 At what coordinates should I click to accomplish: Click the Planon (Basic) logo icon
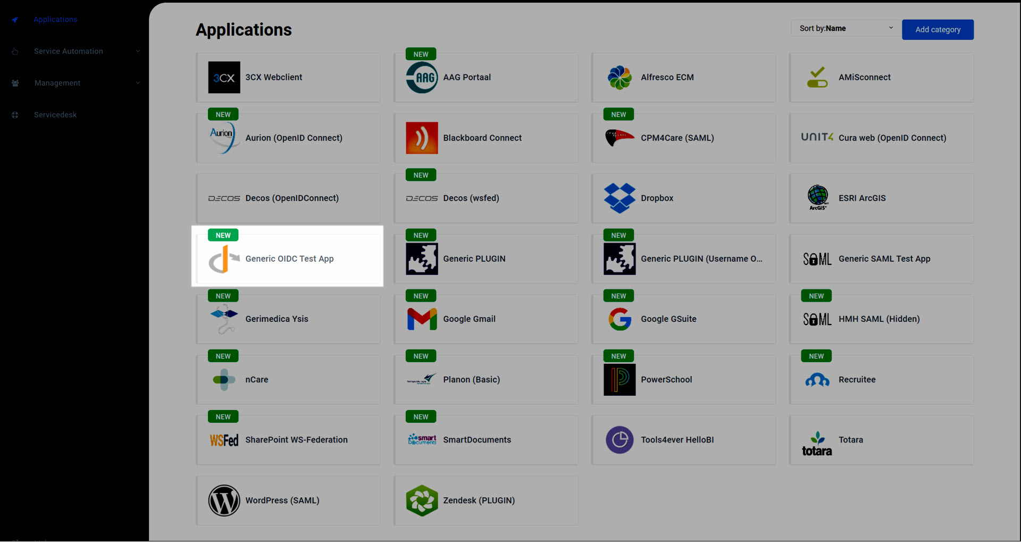422,379
